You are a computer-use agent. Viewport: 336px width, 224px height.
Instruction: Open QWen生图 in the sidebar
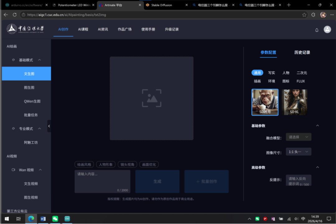[32, 101]
